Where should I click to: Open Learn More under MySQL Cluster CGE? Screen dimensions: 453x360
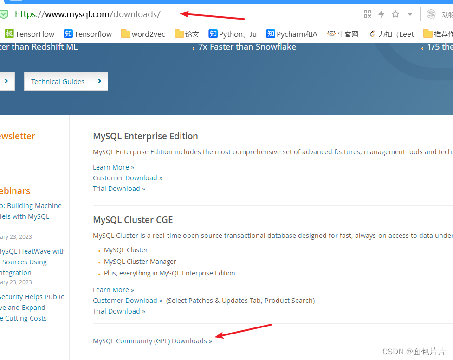(113, 290)
